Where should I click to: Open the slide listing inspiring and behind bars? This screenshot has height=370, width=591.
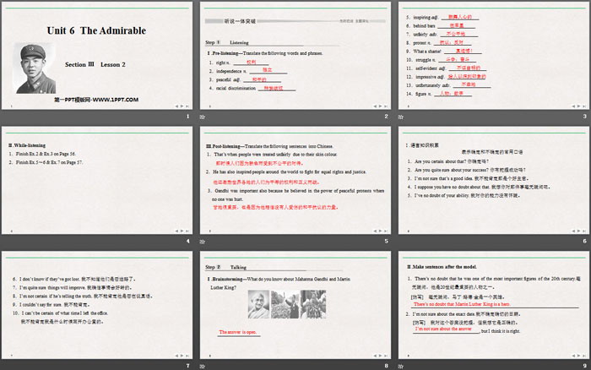pyautogui.click(x=492, y=59)
